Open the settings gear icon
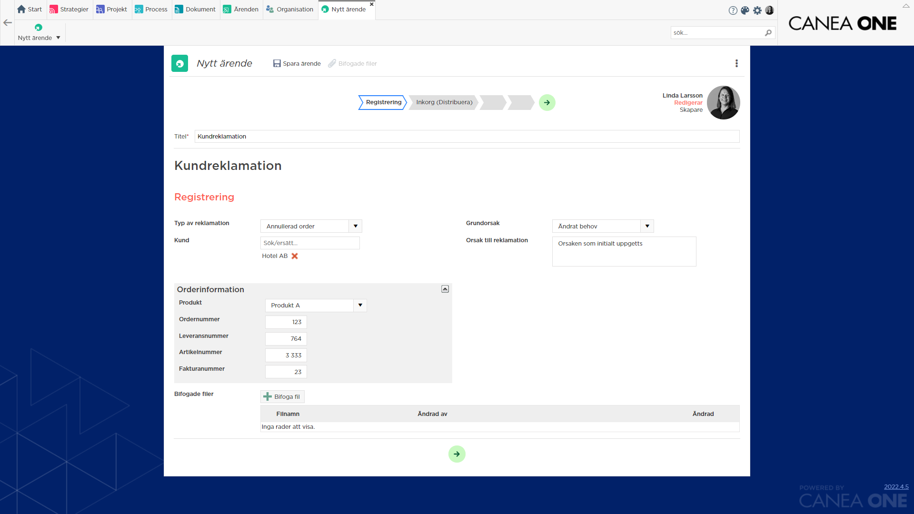Viewport: 914px width, 514px height. (757, 10)
